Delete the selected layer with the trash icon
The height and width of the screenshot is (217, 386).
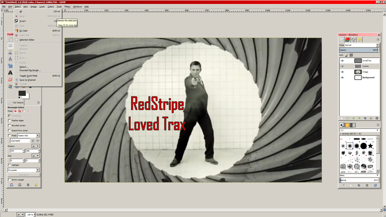pos(377,118)
